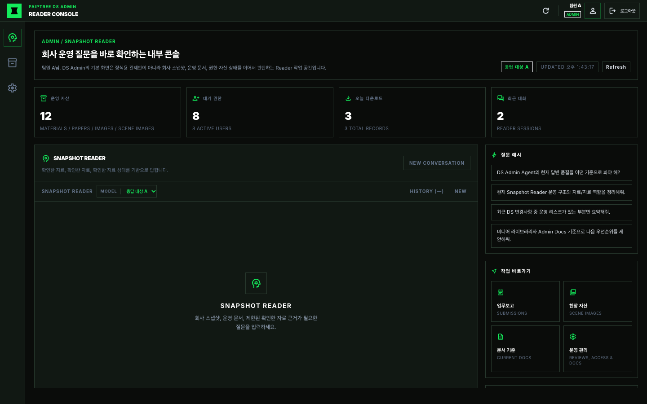
Task: Click the 문서 기준 document icon
Action: 501,337
